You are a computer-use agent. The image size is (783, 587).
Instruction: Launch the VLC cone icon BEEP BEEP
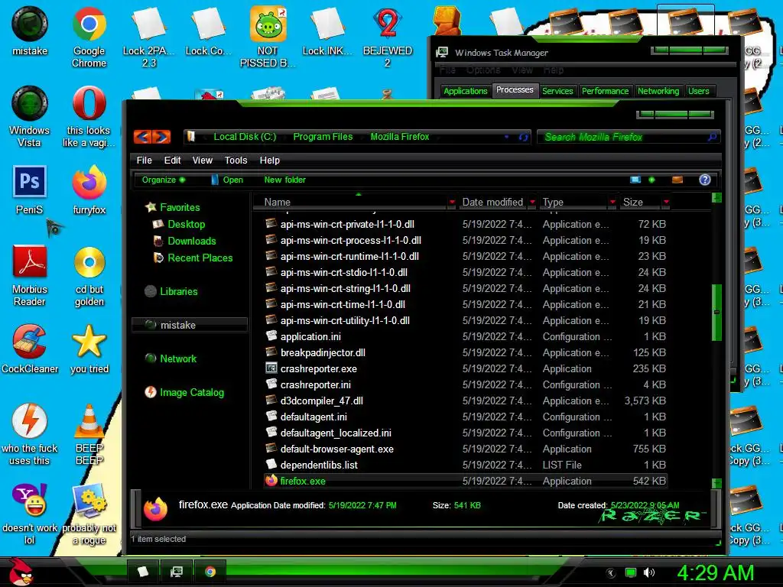click(89, 434)
